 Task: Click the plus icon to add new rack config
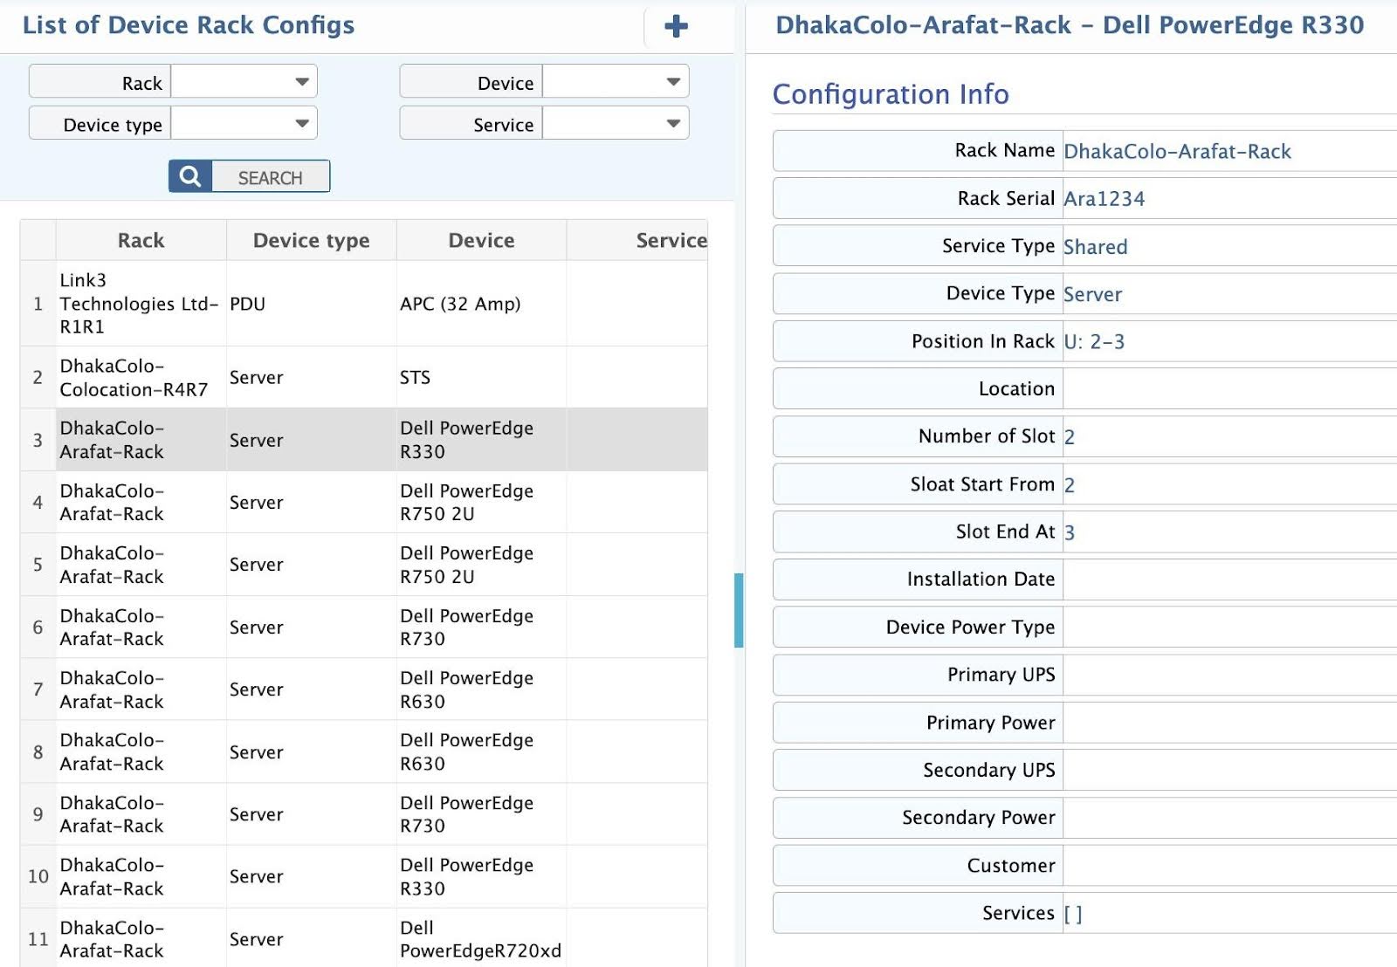point(676,27)
